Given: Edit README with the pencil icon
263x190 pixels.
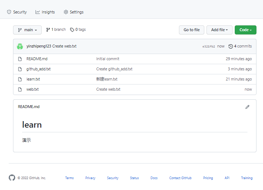Looking at the screenshot, I should (x=247, y=107).
